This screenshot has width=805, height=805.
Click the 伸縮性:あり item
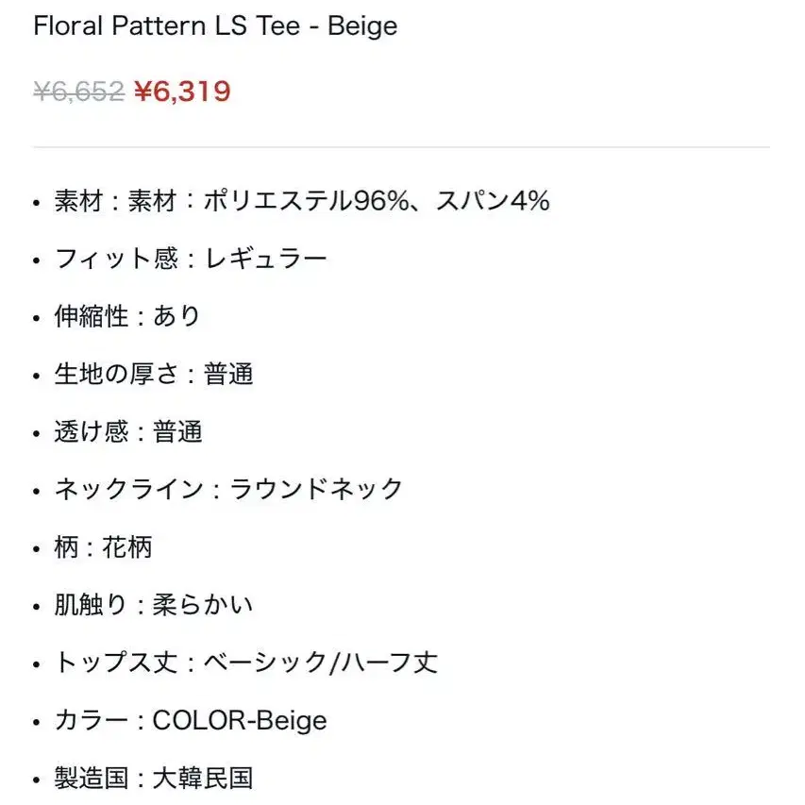click(126, 316)
